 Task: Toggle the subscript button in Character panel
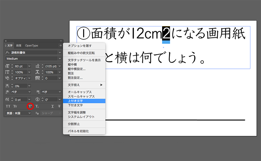click(x=37, y=106)
